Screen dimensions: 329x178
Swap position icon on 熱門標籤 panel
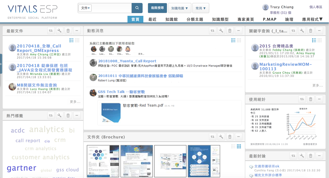[x=51, y=115]
